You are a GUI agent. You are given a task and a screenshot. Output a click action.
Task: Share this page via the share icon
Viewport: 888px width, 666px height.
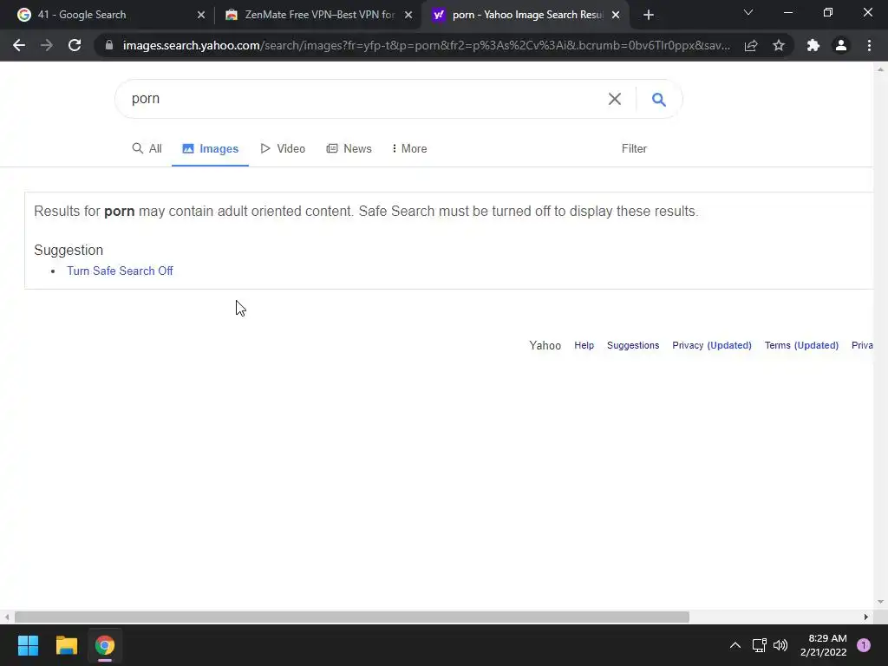(x=751, y=45)
